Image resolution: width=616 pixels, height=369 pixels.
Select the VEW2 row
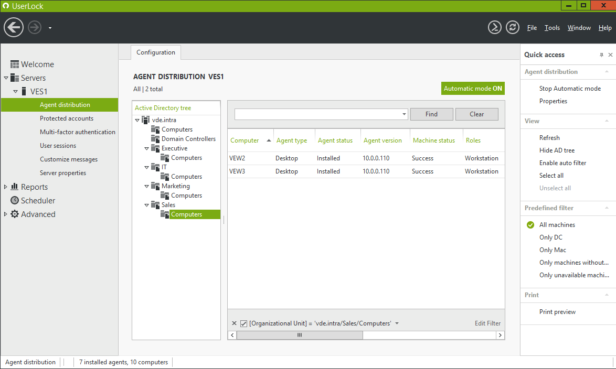pyautogui.click(x=366, y=158)
